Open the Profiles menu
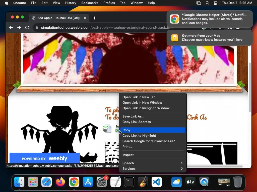 click(109, 3)
